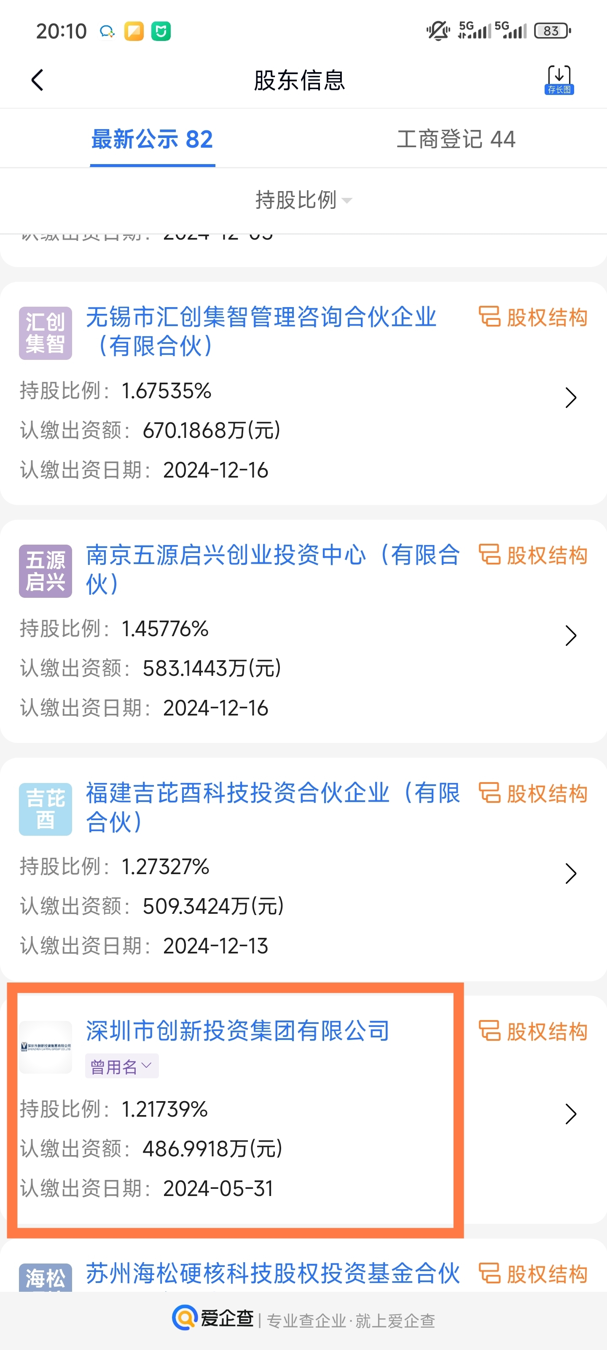Switch to 工商登记 44 tab
The image size is (607, 1350).
[456, 139]
